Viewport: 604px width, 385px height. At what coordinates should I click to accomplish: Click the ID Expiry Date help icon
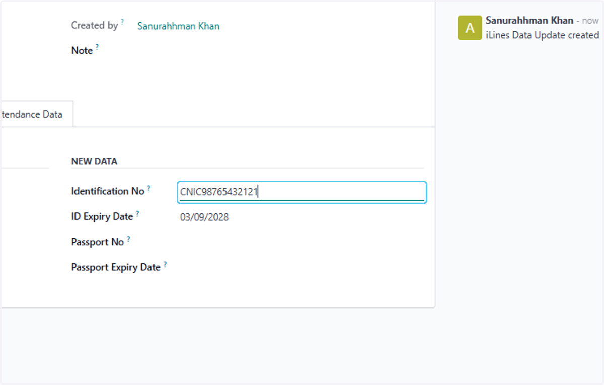pos(137,214)
